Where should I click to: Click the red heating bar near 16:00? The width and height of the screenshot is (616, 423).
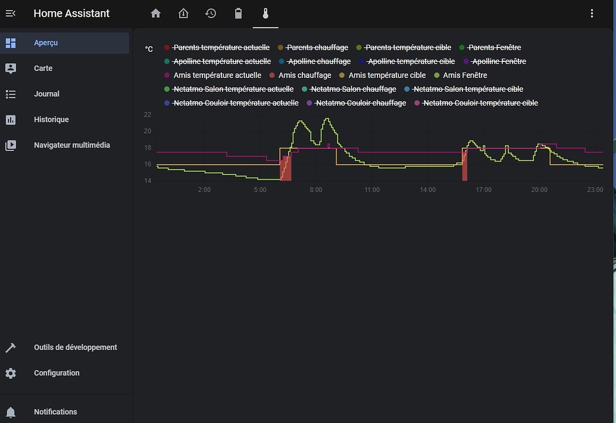465,167
